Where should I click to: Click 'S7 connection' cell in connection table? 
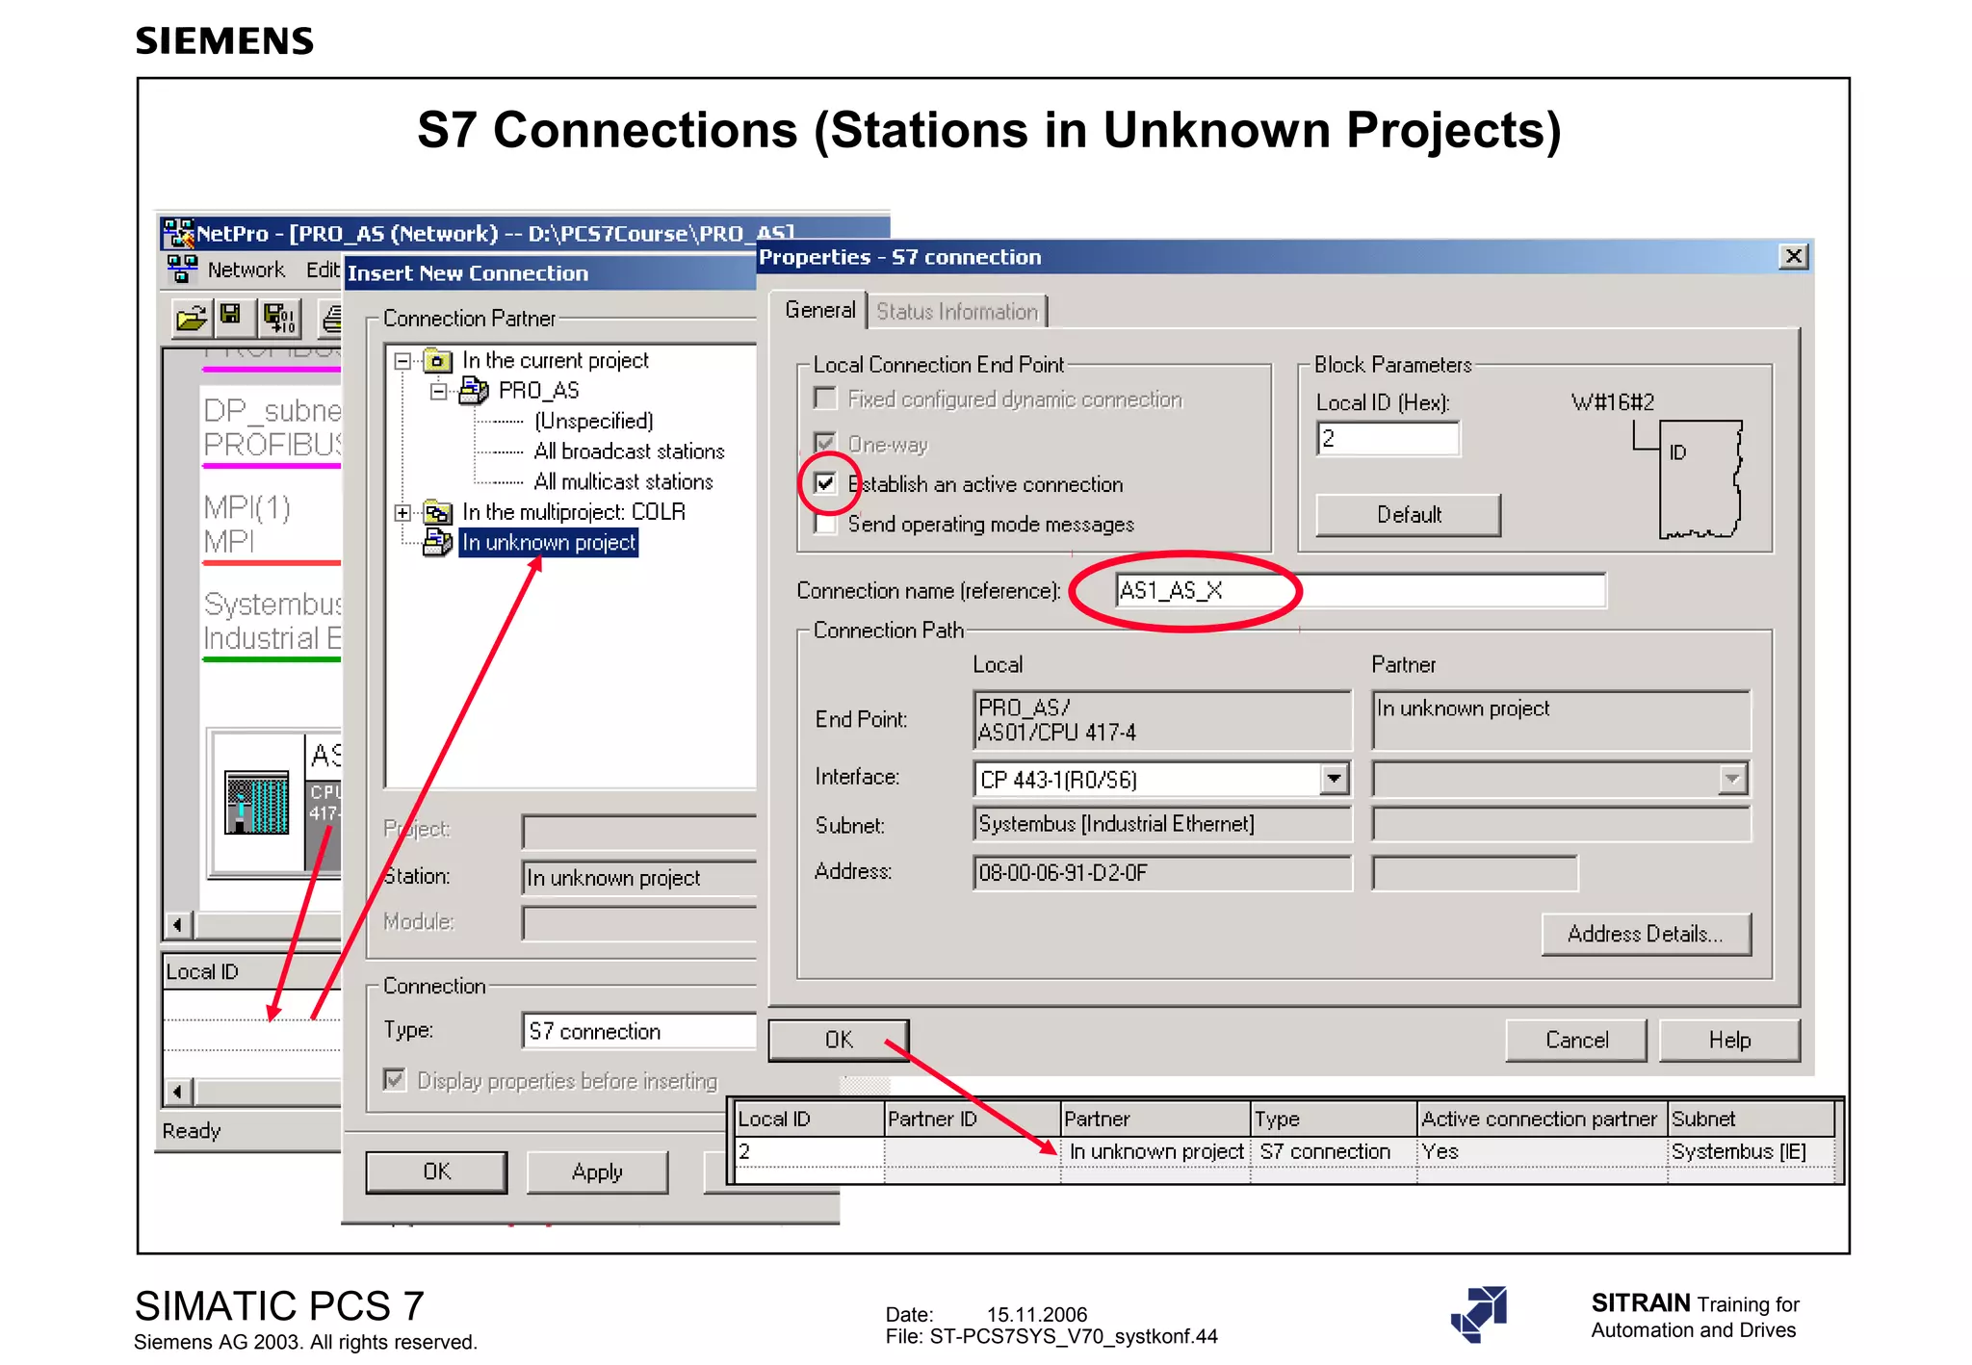click(1334, 1152)
